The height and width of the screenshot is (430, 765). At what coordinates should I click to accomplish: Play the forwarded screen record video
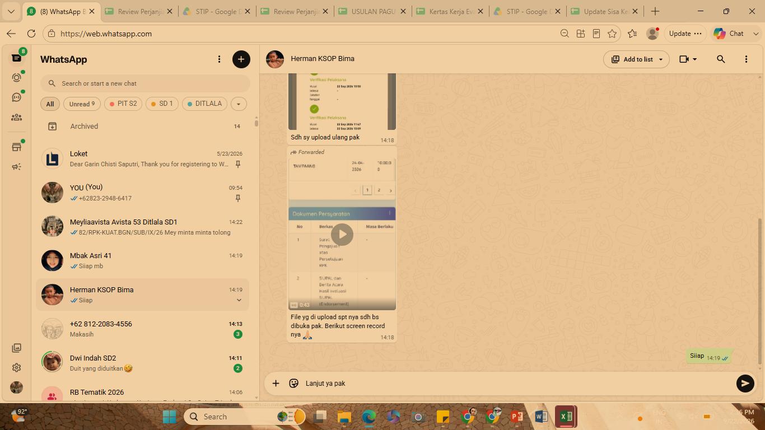click(x=342, y=234)
